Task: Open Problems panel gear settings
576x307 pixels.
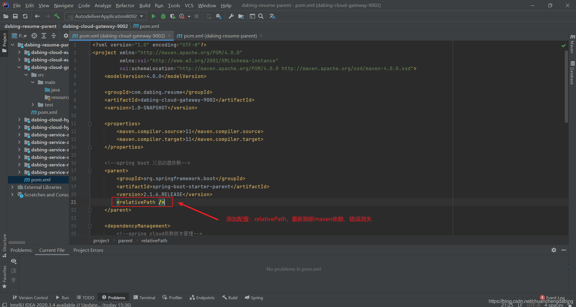Action: click(554, 250)
